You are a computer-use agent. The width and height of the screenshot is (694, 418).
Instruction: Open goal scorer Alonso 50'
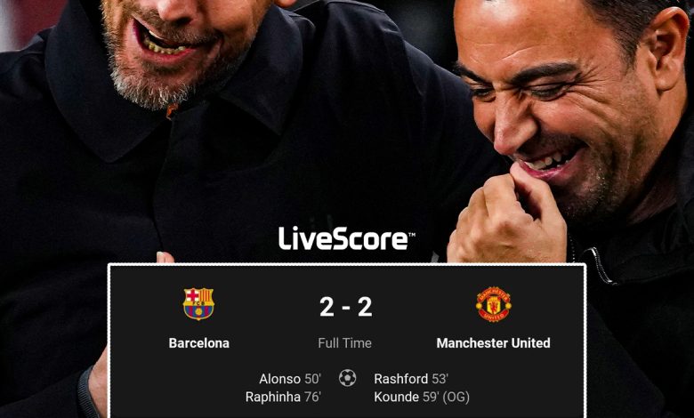point(290,379)
